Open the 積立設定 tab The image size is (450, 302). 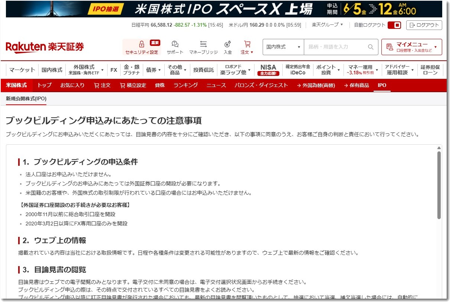[x=133, y=85]
